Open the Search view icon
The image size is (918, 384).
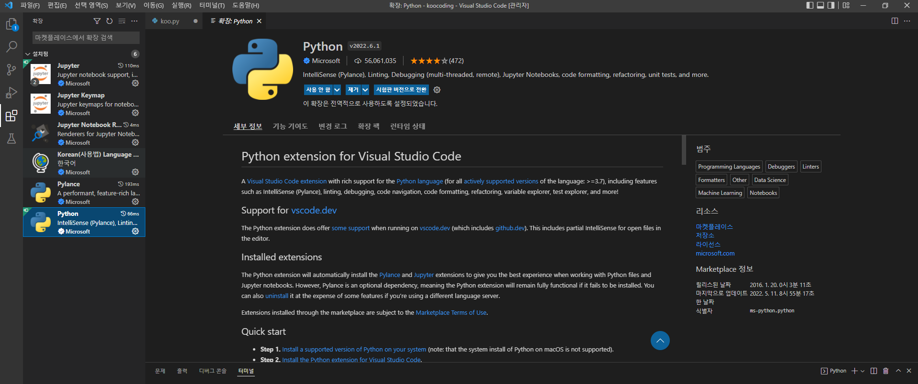click(x=11, y=47)
